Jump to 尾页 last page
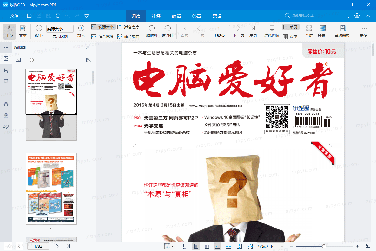The image size is (376, 251). click(253, 31)
